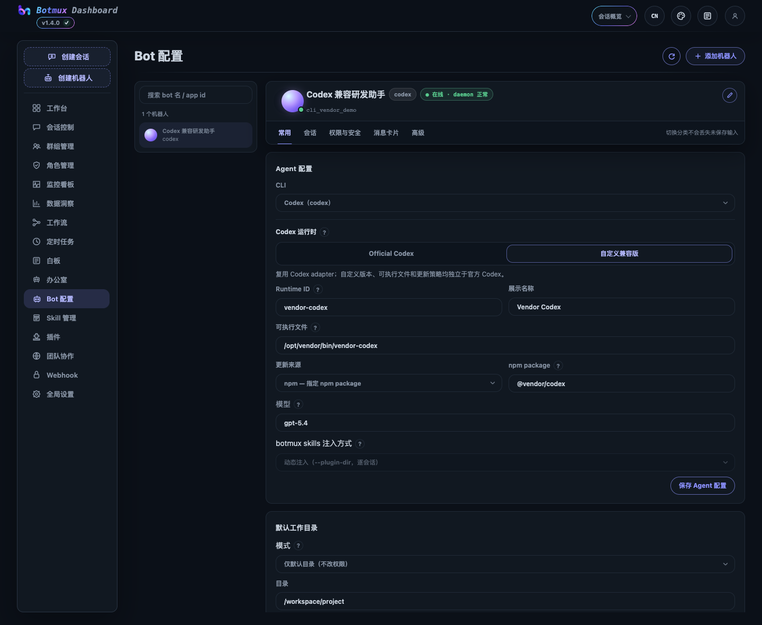Click the 目录 /workspace/project field
The height and width of the screenshot is (625, 762).
point(505,601)
